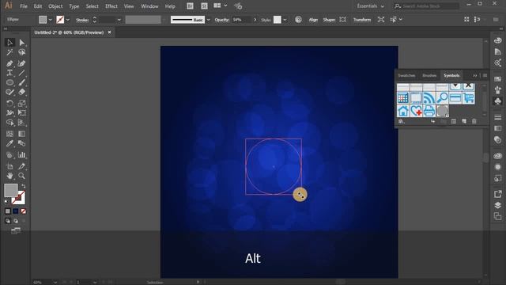Open the Effect menu
This screenshot has height=285, width=506.
pos(111,6)
